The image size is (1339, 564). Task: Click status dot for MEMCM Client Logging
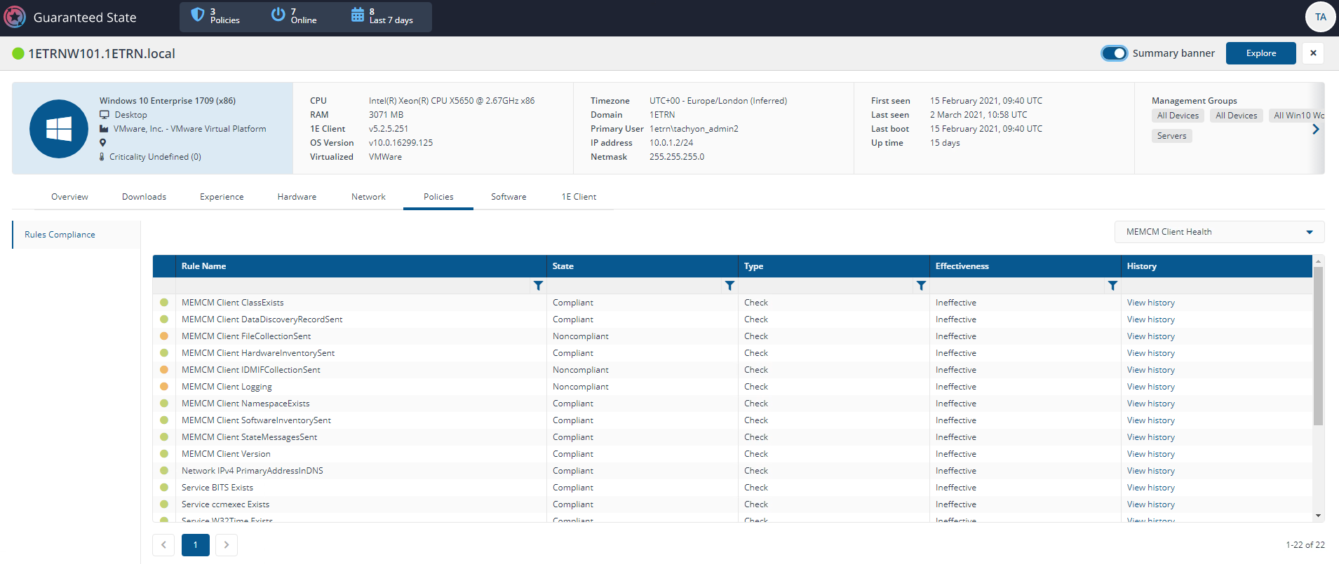164,387
